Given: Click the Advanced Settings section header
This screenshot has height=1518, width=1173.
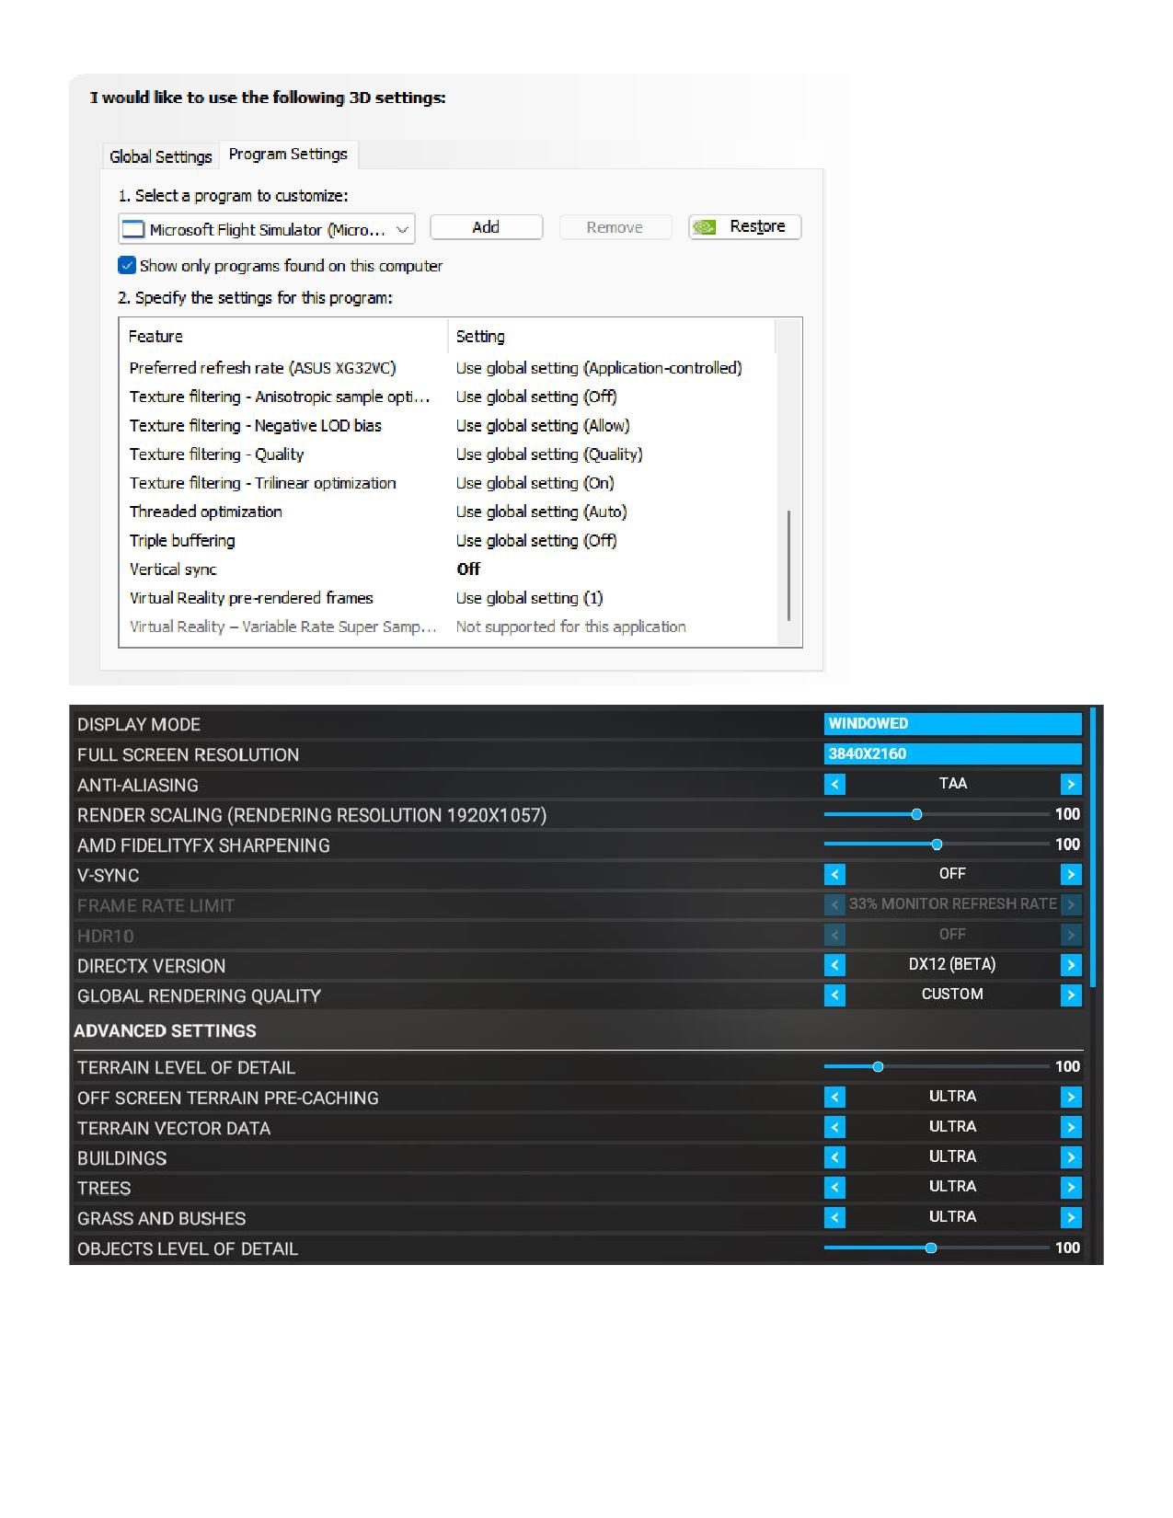Looking at the screenshot, I should [x=166, y=1031].
